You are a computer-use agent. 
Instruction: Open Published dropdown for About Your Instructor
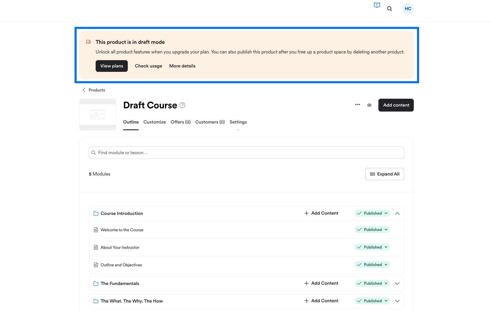[x=372, y=247]
